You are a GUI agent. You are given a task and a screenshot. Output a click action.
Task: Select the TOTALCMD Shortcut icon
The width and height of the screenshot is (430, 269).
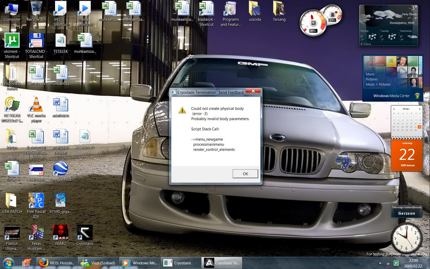pyautogui.click(x=36, y=46)
